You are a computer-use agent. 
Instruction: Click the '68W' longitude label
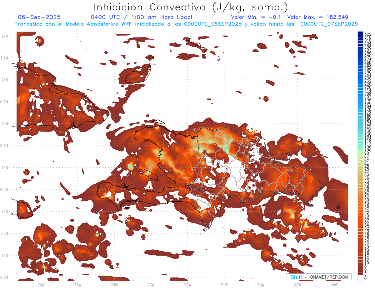(x=334, y=285)
